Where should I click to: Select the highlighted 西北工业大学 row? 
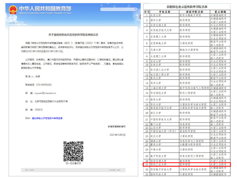click(x=187, y=164)
